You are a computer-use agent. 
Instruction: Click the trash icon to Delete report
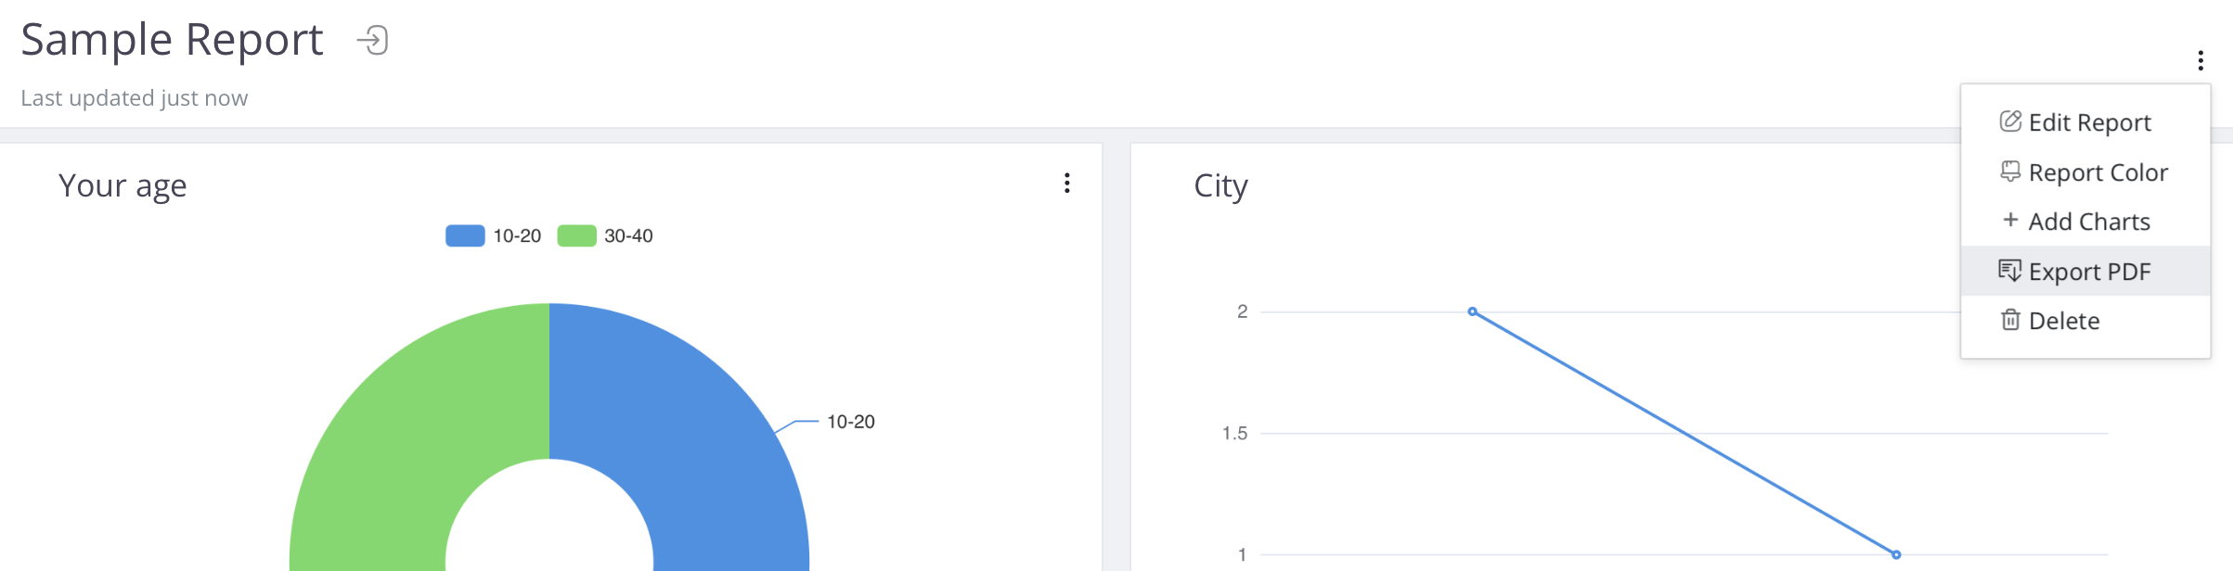click(2010, 321)
